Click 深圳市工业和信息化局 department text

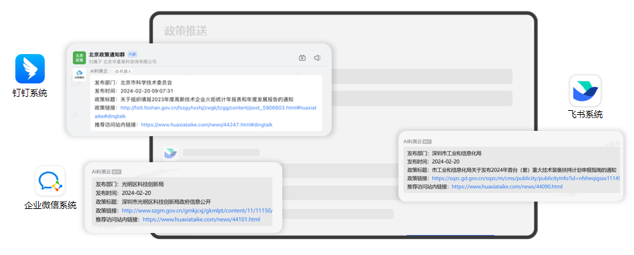(456, 154)
